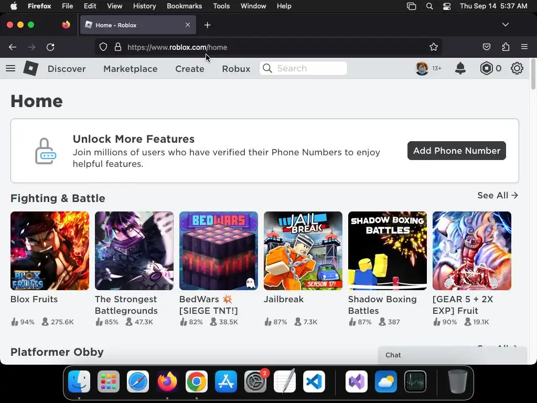Open TextEdit from the Dock
This screenshot has height=403, width=537.
(285, 381)
